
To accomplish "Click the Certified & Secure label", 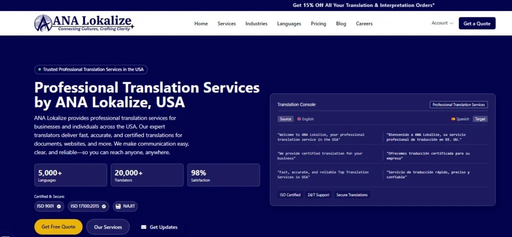I will 49,197.
